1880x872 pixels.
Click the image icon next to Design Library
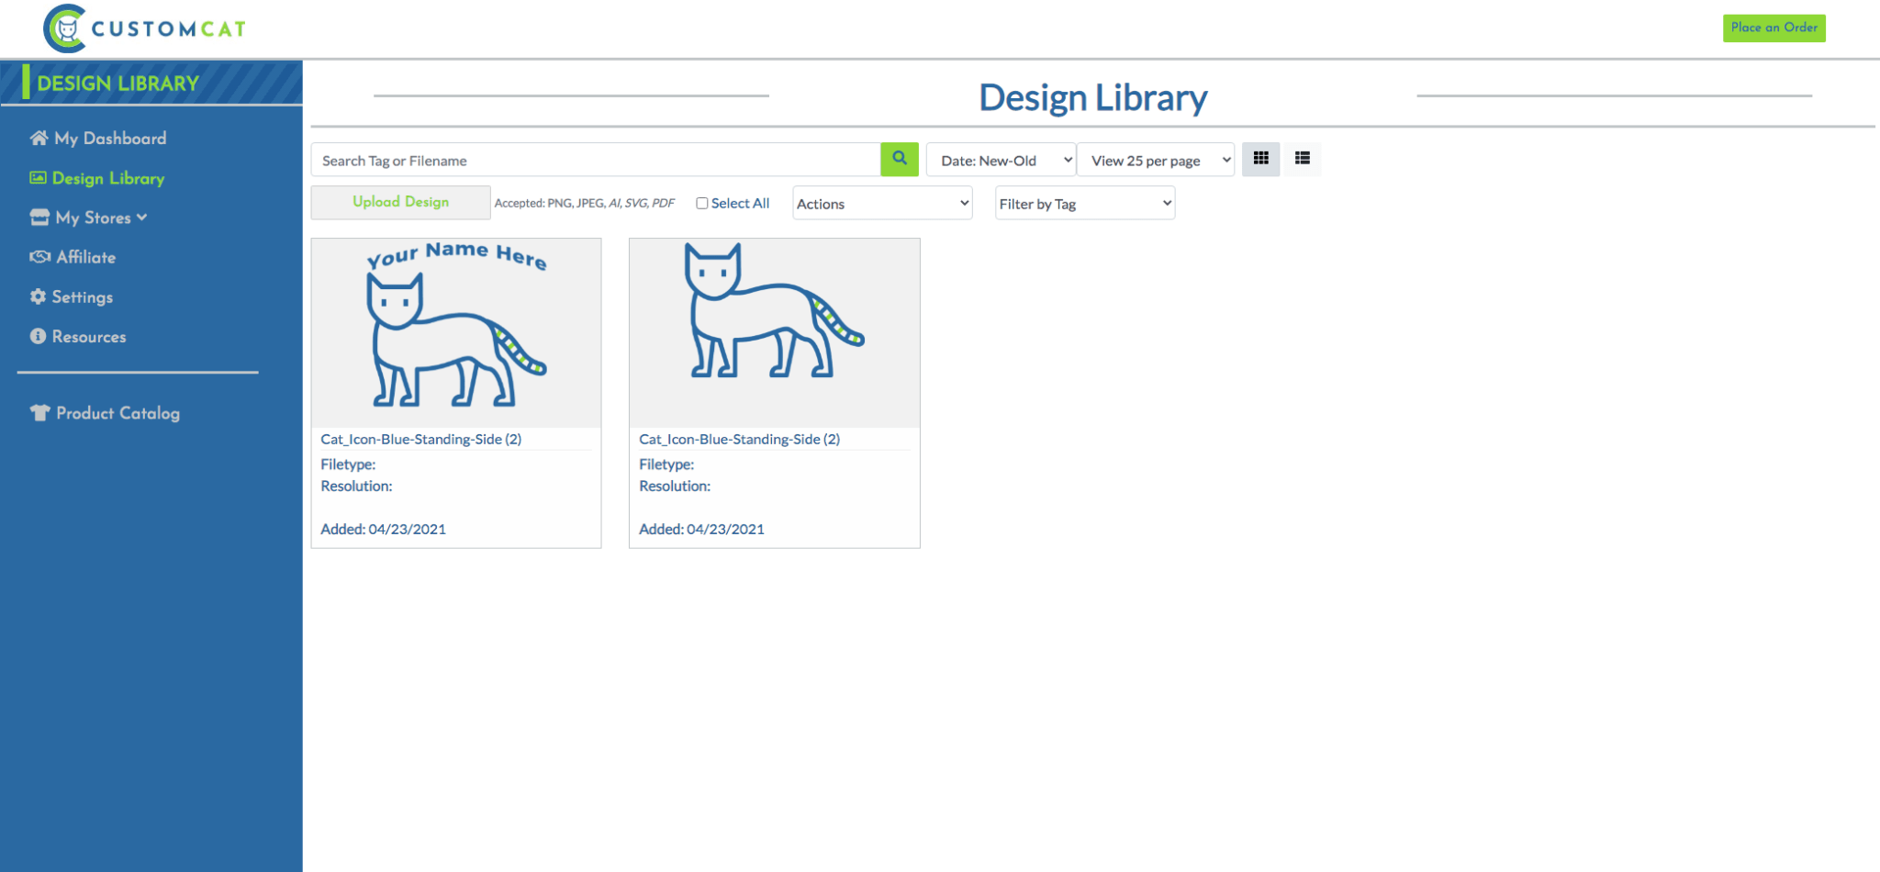(x=38, y=177)
